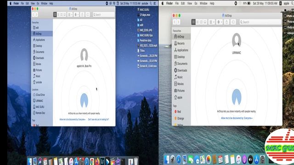This screenshot has width=294, height=165.
Task: Click the apple's MacBook Pro AirDrop device icon
Action: [x=84, y=55]
